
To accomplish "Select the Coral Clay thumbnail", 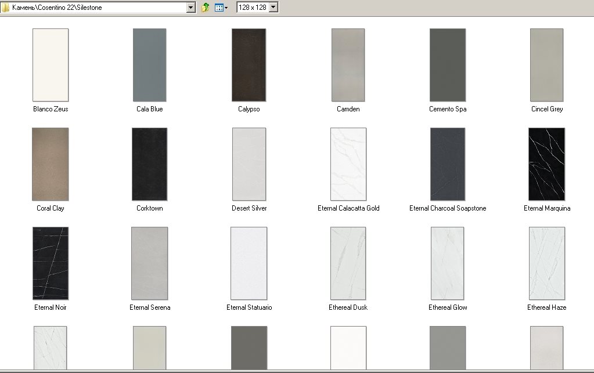I will (51, 164).
